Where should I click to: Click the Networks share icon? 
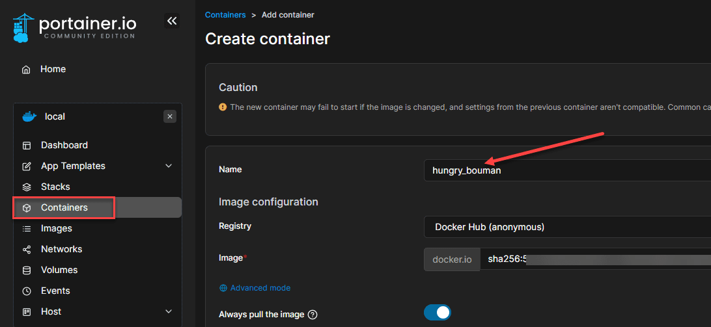27,250
